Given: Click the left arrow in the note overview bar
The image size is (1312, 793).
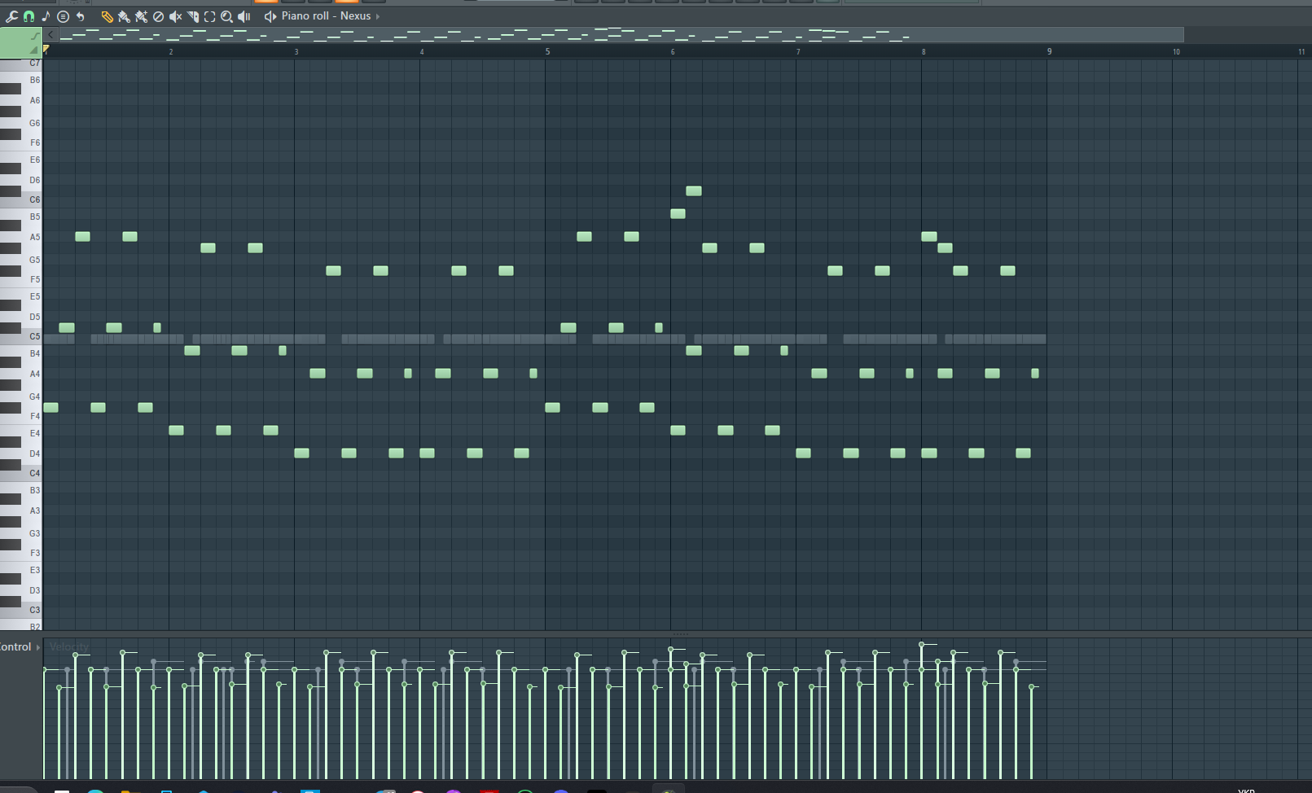Looking at the screenshot, I should 51,34.
